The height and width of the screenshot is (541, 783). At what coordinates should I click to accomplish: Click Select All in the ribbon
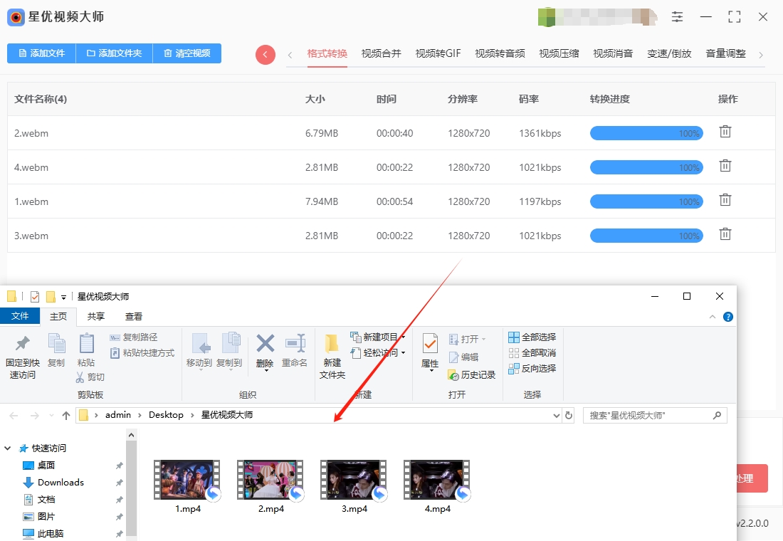(x=532, y=337)
